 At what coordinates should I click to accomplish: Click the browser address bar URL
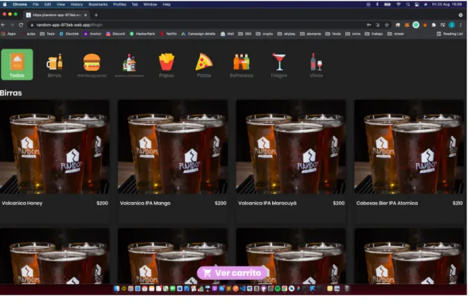[x=69, y=25]
